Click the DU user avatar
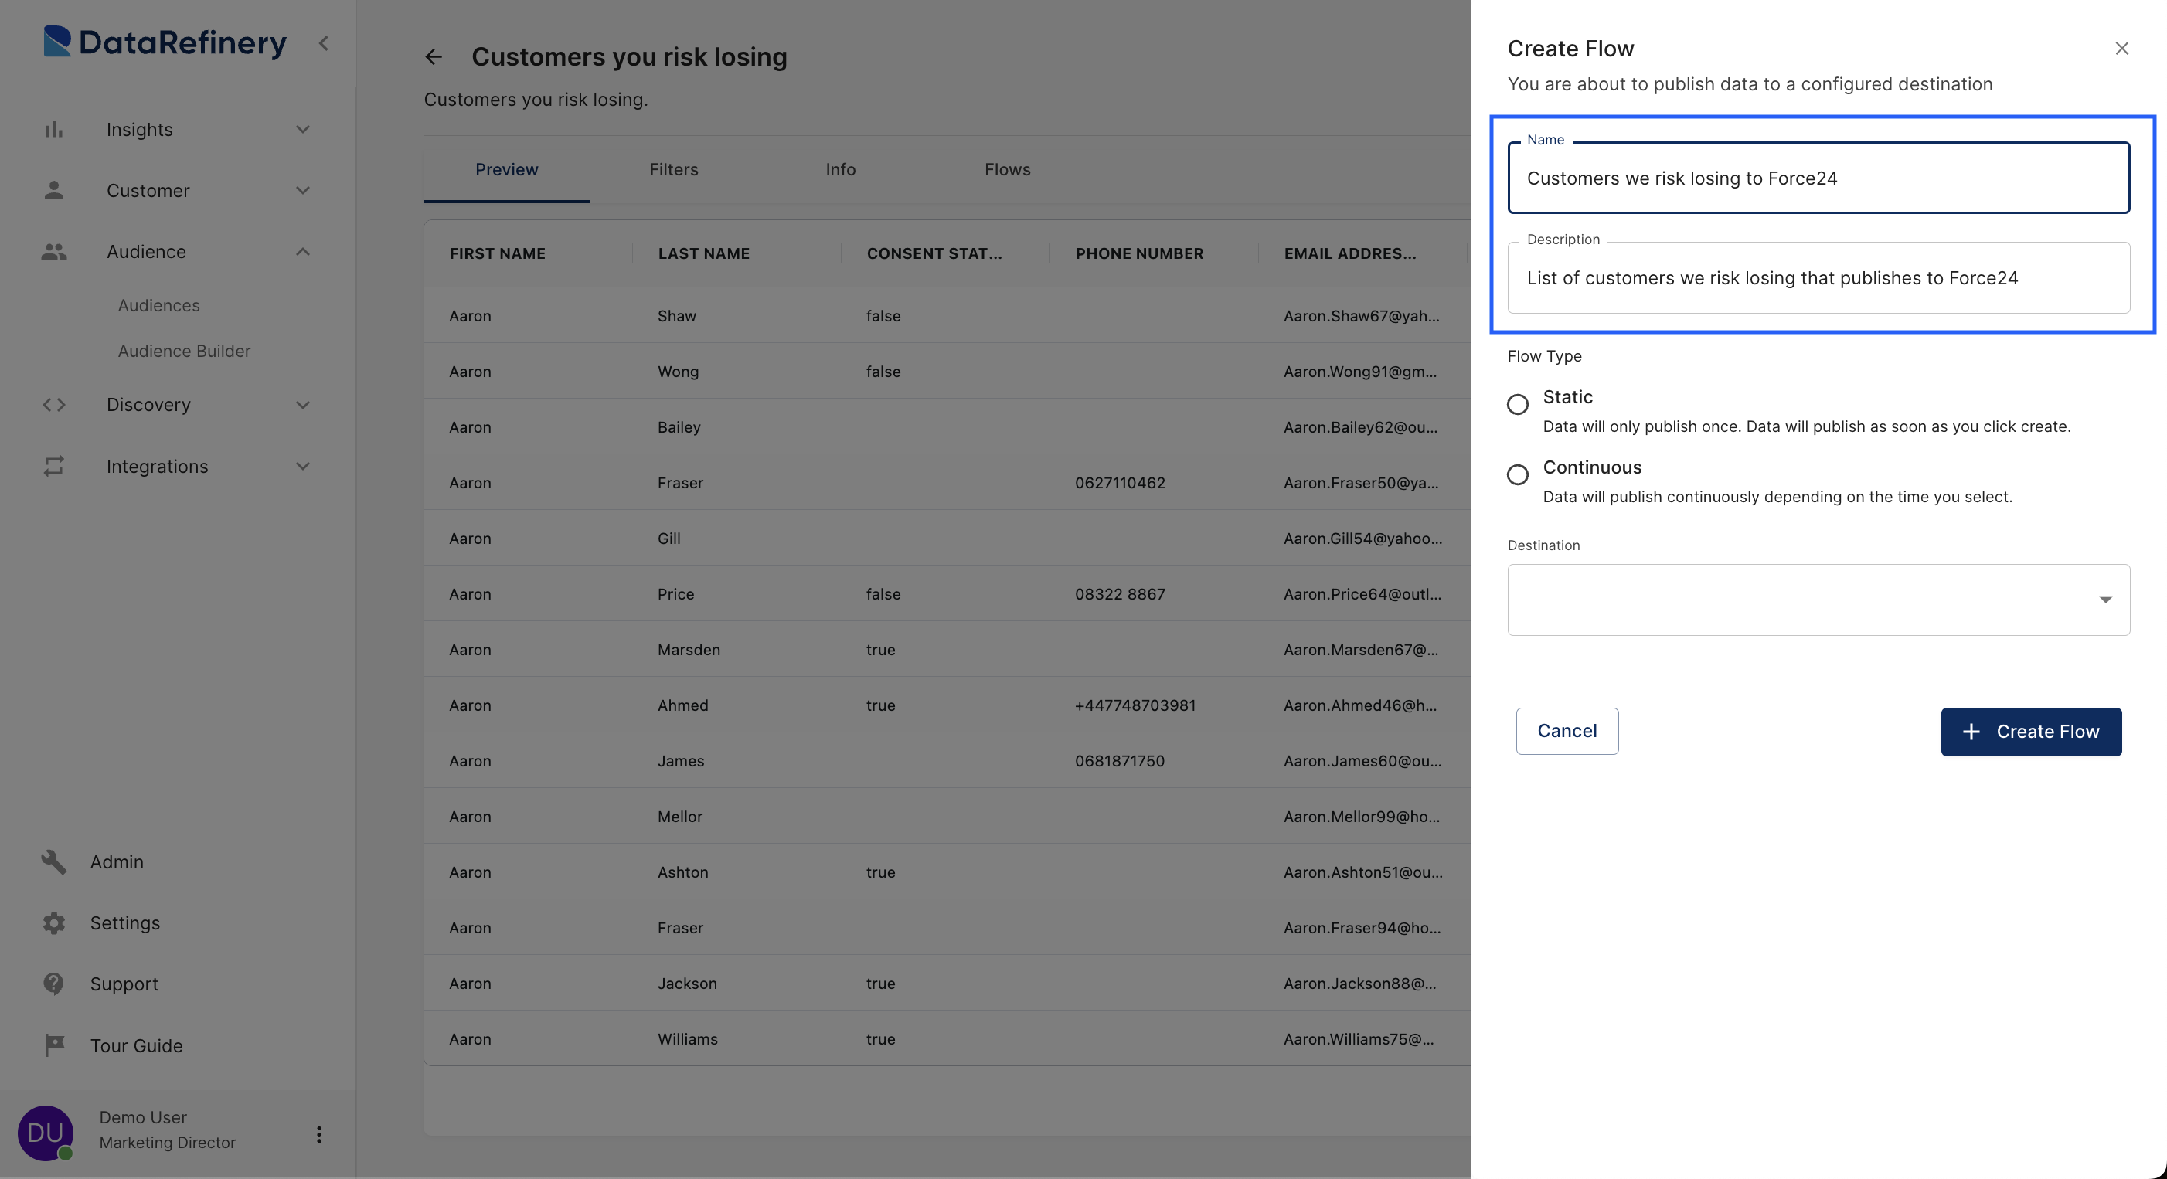 (x=46, y=1133)
